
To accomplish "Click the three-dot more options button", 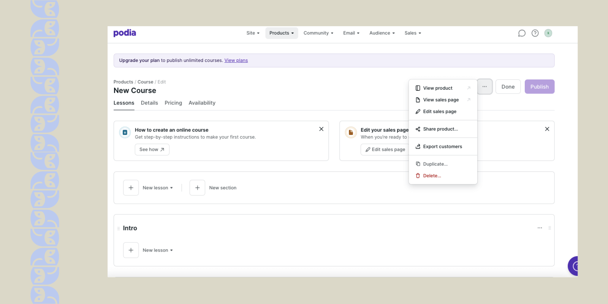I will point(484,87).
